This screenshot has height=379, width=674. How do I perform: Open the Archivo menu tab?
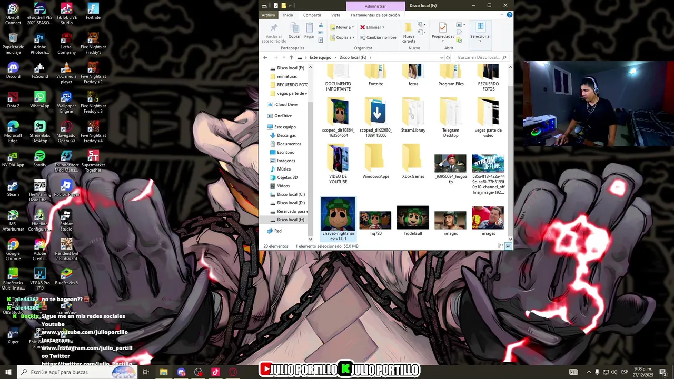269,15
